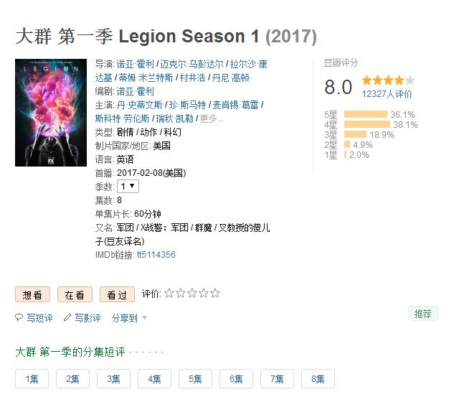
Task: Expand the cast list via 更多...
Action: point(211,118)
